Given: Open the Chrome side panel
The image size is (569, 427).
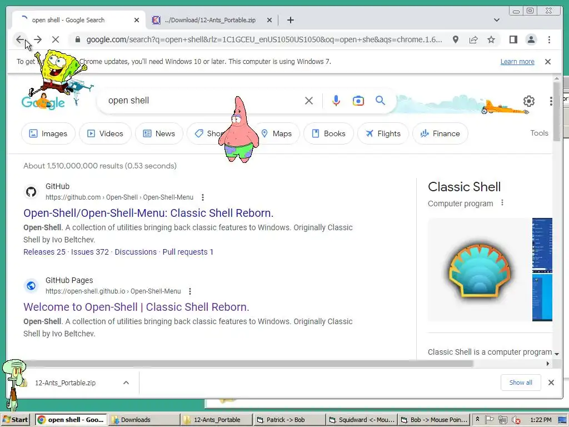Looking at the screenshot, I should [x=513, y=39].
